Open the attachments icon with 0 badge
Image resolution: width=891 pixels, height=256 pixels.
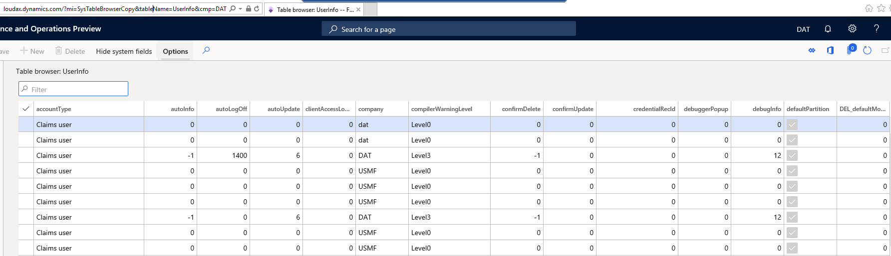point(851,50)
